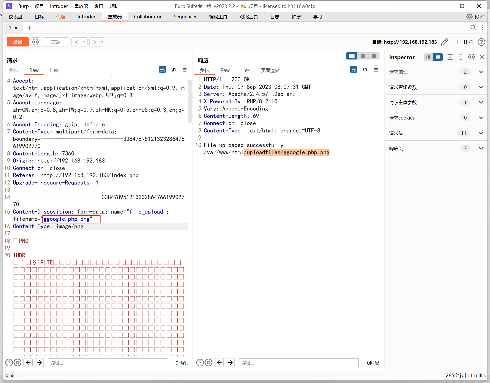Click response search help question icon
This screenshot has height=383, width=490.
coord(200,362)
